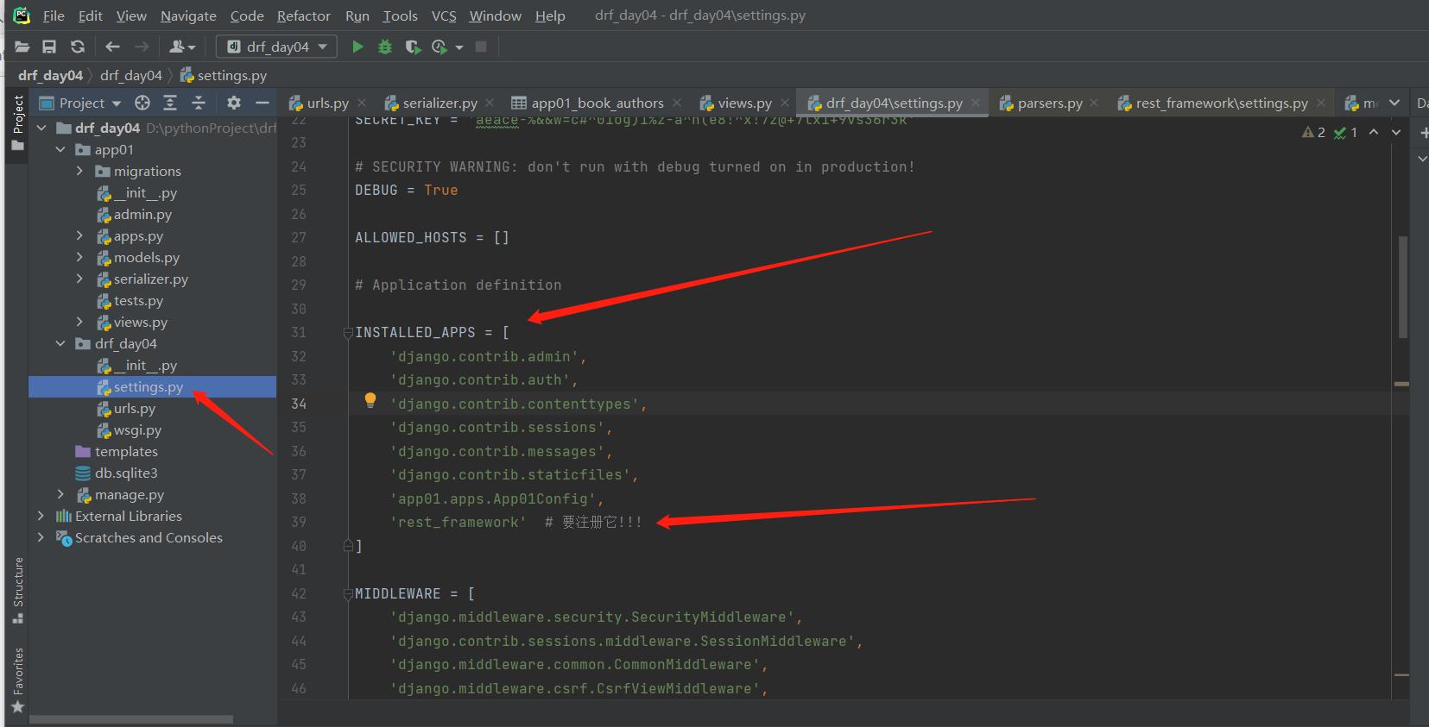This screenshot has height=727, width=1429.
Task: Close the parsers.py editor tab
Action: (1094, 103)
